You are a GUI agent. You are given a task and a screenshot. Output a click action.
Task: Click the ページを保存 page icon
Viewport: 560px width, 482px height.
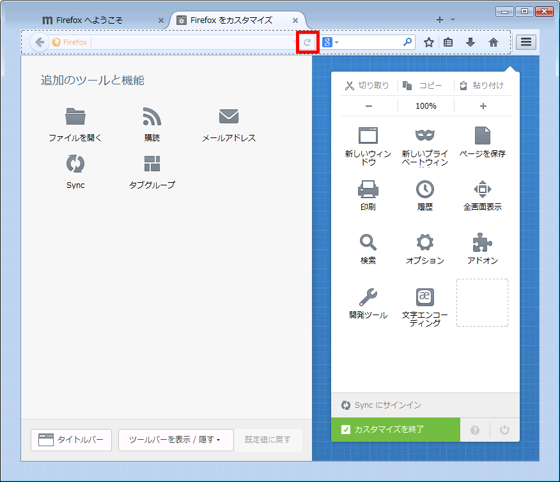[483, 136]
